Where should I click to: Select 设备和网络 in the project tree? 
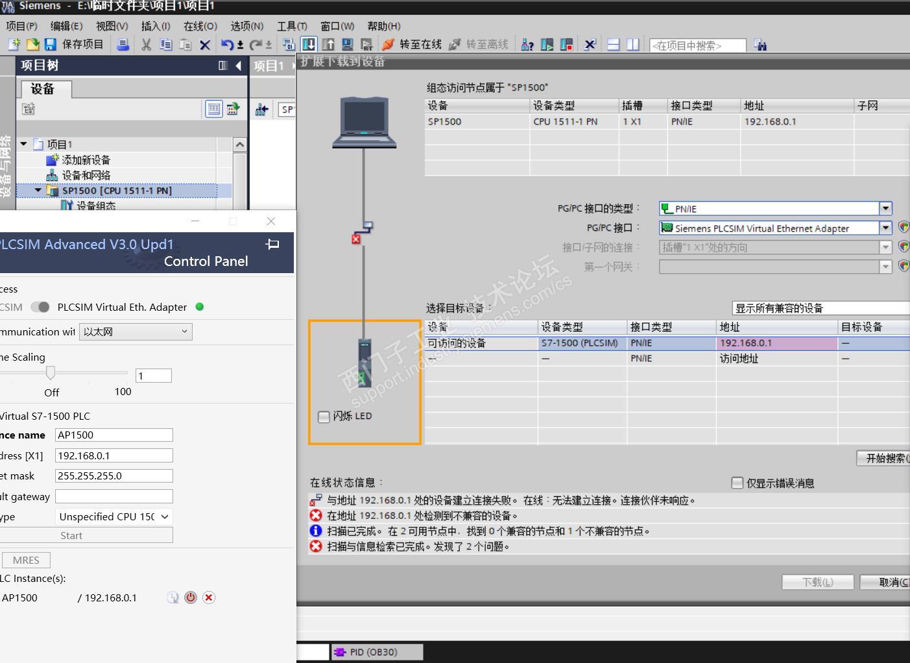pyautogui.click(x=86, y=175)
